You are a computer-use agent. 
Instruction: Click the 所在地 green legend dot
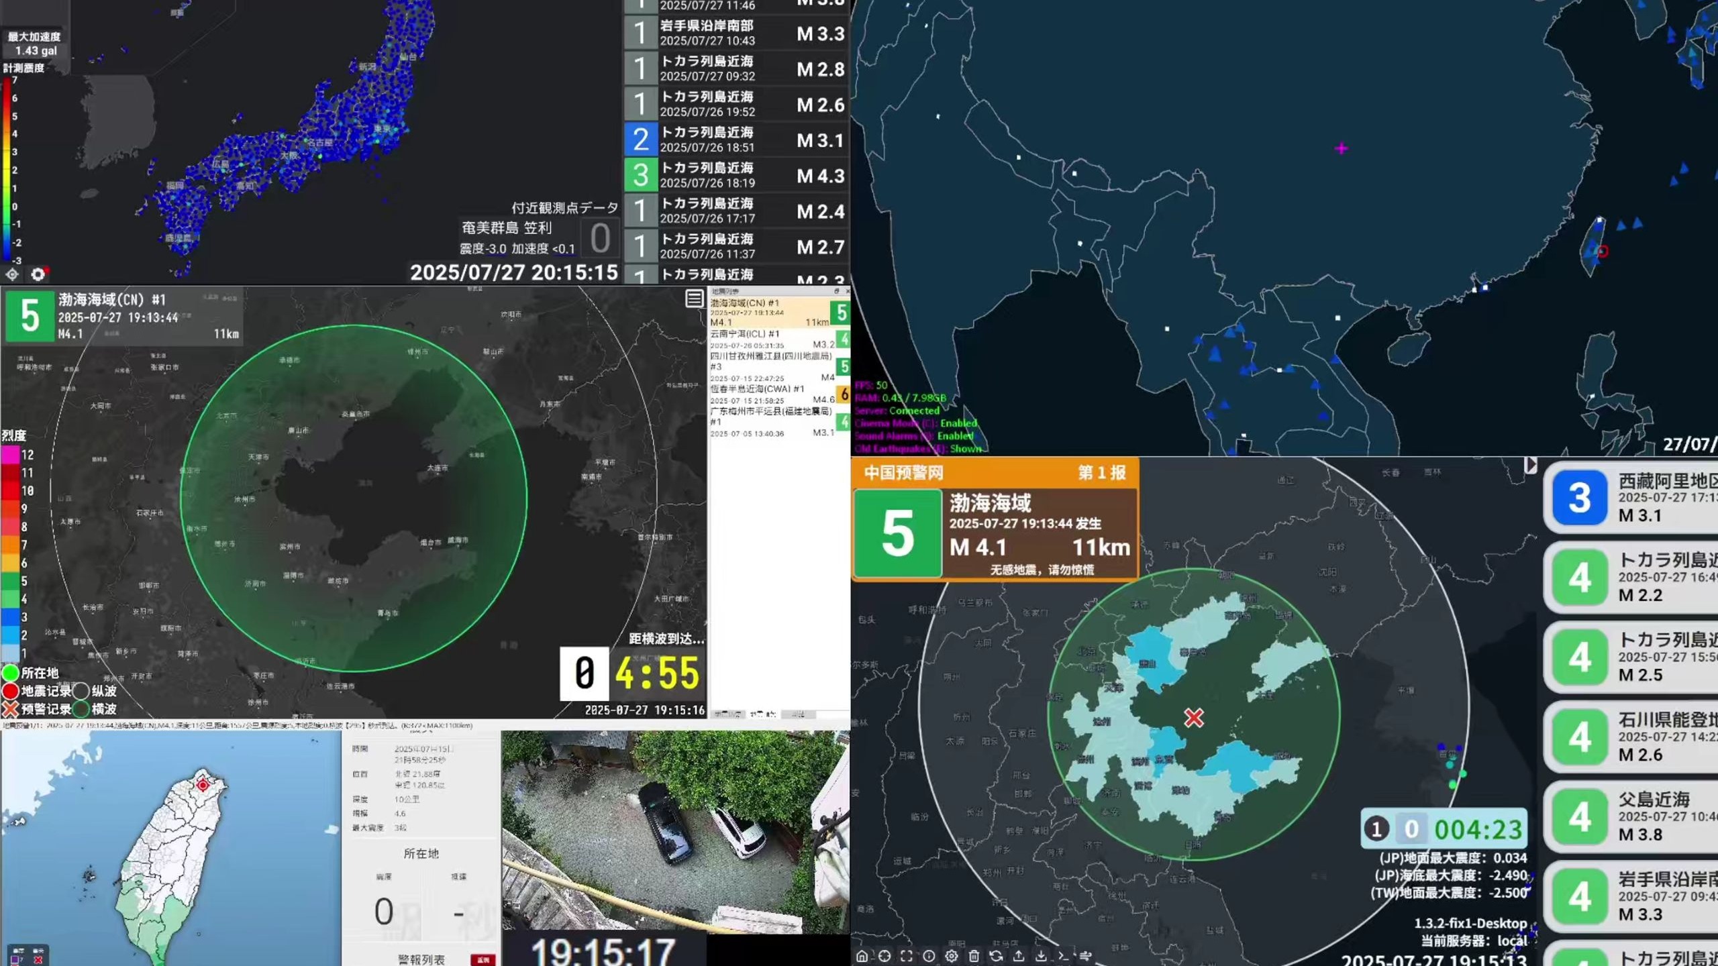tap(10, 672)
